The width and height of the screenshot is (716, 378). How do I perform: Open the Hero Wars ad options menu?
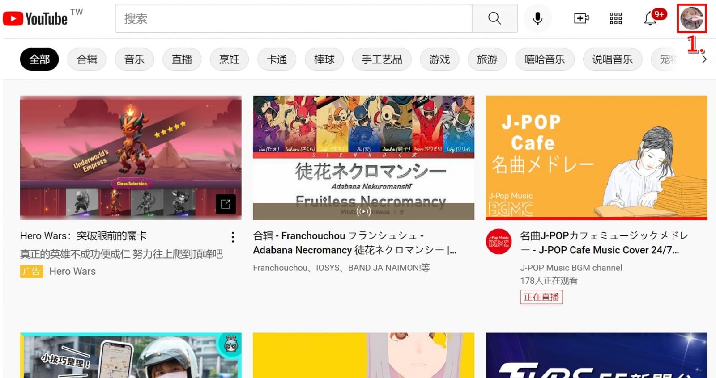(x=233, y=237)
